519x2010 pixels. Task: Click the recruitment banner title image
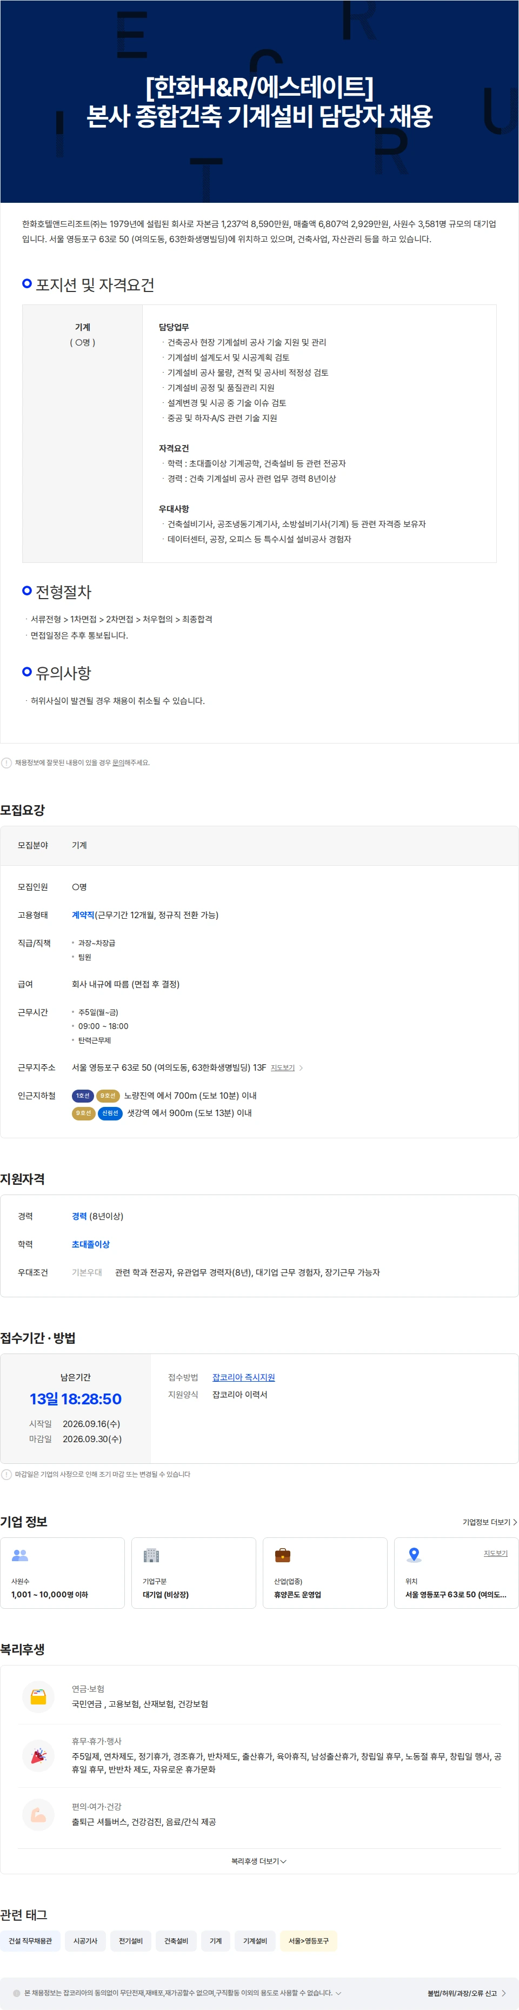[259, 102]
